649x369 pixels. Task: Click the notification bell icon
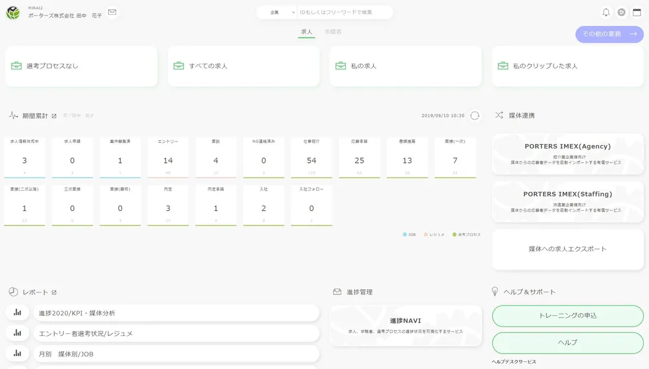click(606, 12)
